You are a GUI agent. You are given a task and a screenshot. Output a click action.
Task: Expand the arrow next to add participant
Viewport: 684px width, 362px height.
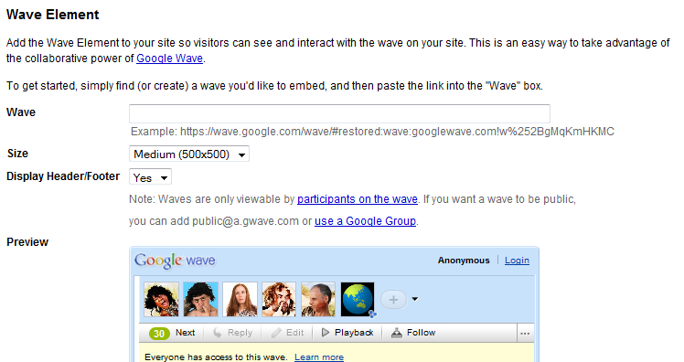[x=415, y=299]
